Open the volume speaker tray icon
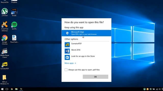The image size is (163, 91). 160,89
